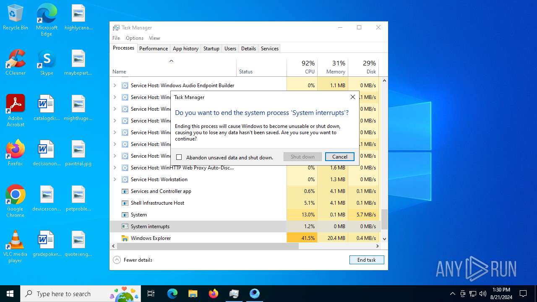Expand Service Host: WinHTTP Web Proxy Auto-Disc row

(x=115, y=168)
